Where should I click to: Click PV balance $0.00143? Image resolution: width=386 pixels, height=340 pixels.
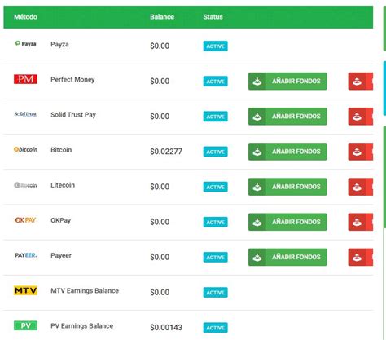166,328
